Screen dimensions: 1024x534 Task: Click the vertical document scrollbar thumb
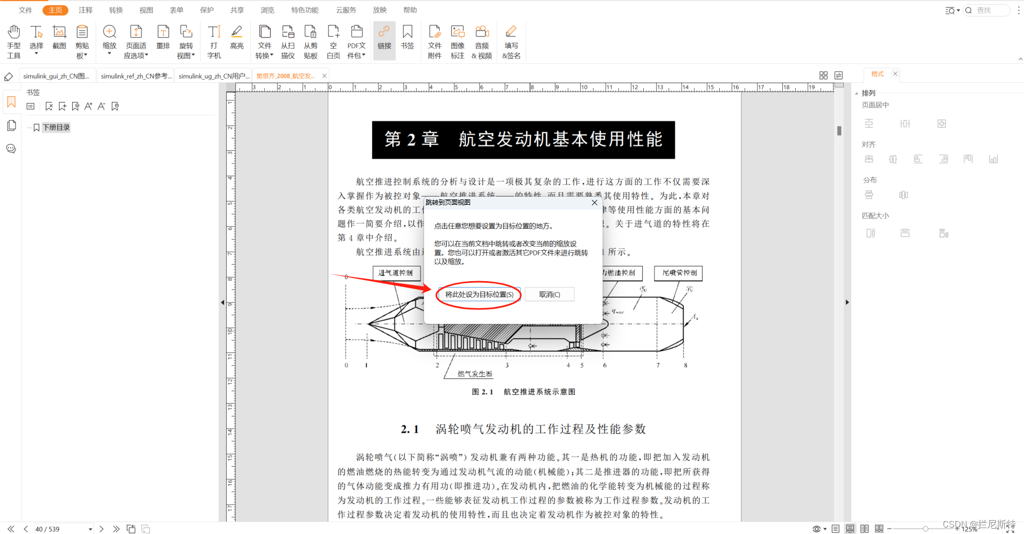[839, 130]
